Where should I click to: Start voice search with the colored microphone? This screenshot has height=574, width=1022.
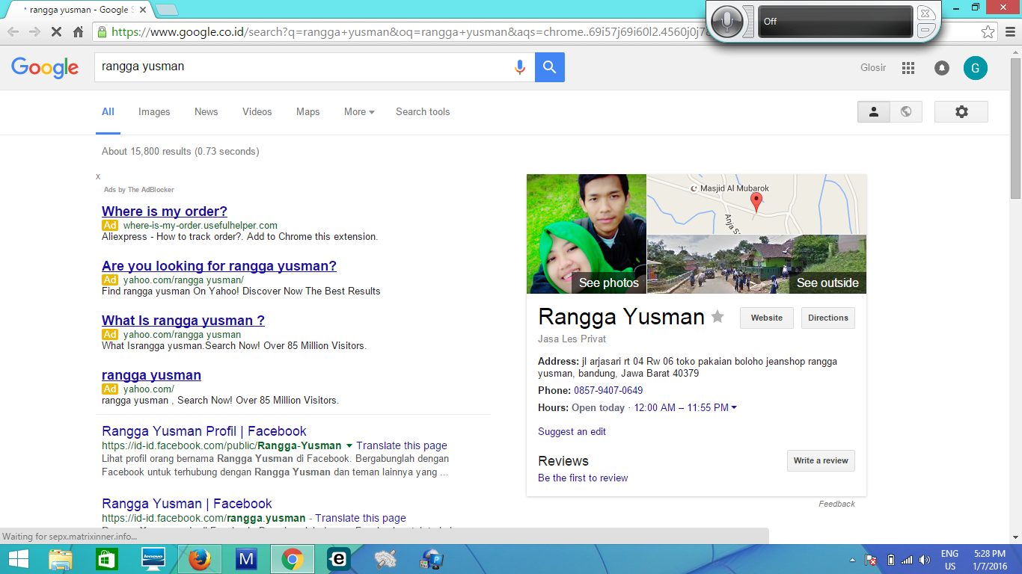pyautogui.click(x=520, y=67)
